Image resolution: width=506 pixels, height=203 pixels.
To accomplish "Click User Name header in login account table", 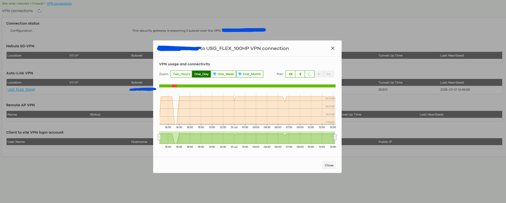I will point(16,142).
